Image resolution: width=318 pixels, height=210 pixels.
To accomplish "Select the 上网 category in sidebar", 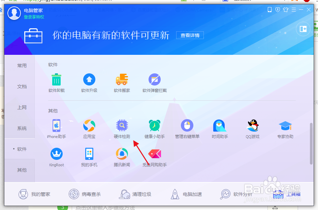I will [22, 107].
